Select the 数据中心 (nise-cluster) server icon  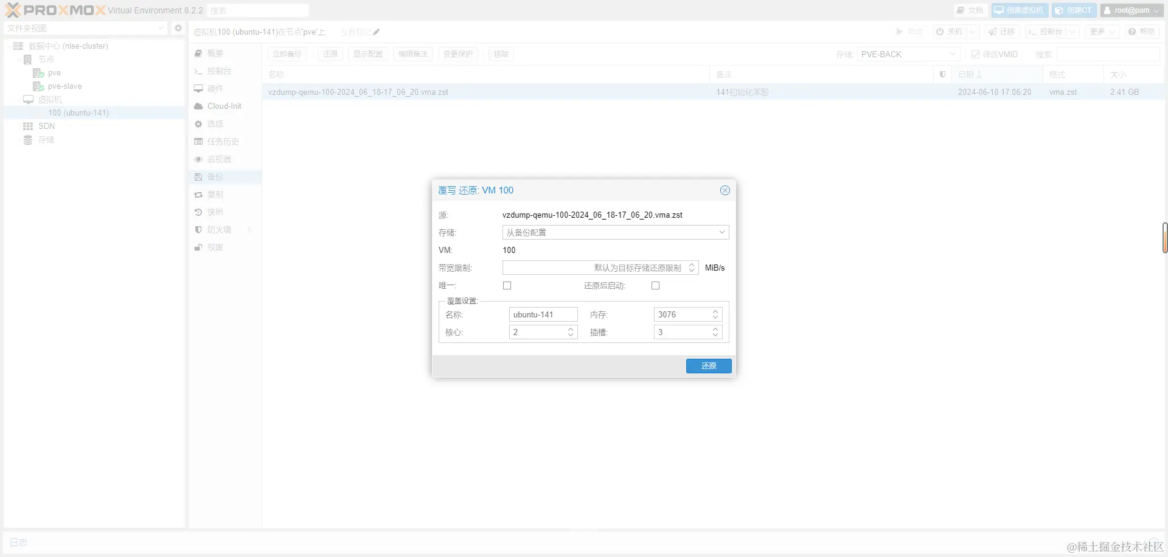(x=18, y=46)
